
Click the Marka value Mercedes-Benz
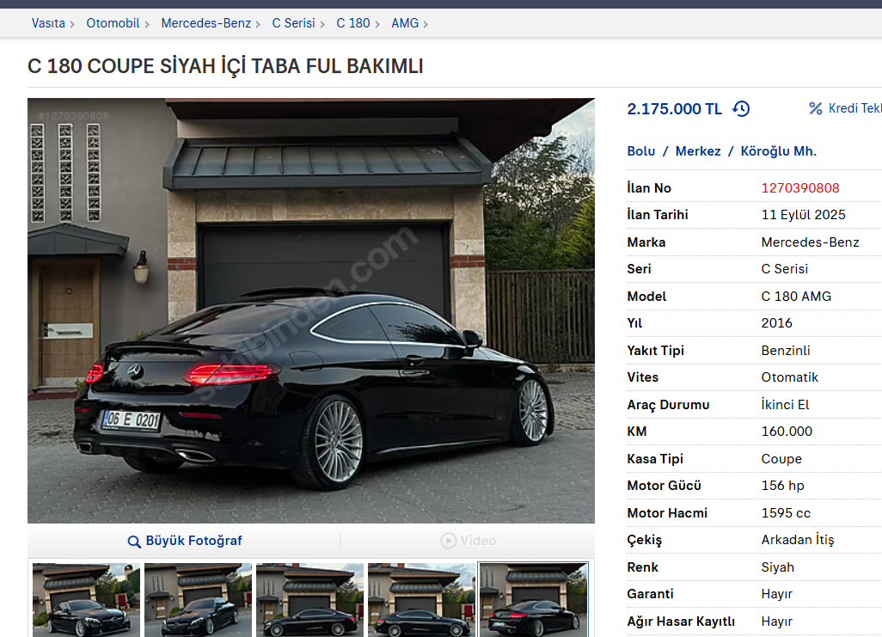click(810, 242)
